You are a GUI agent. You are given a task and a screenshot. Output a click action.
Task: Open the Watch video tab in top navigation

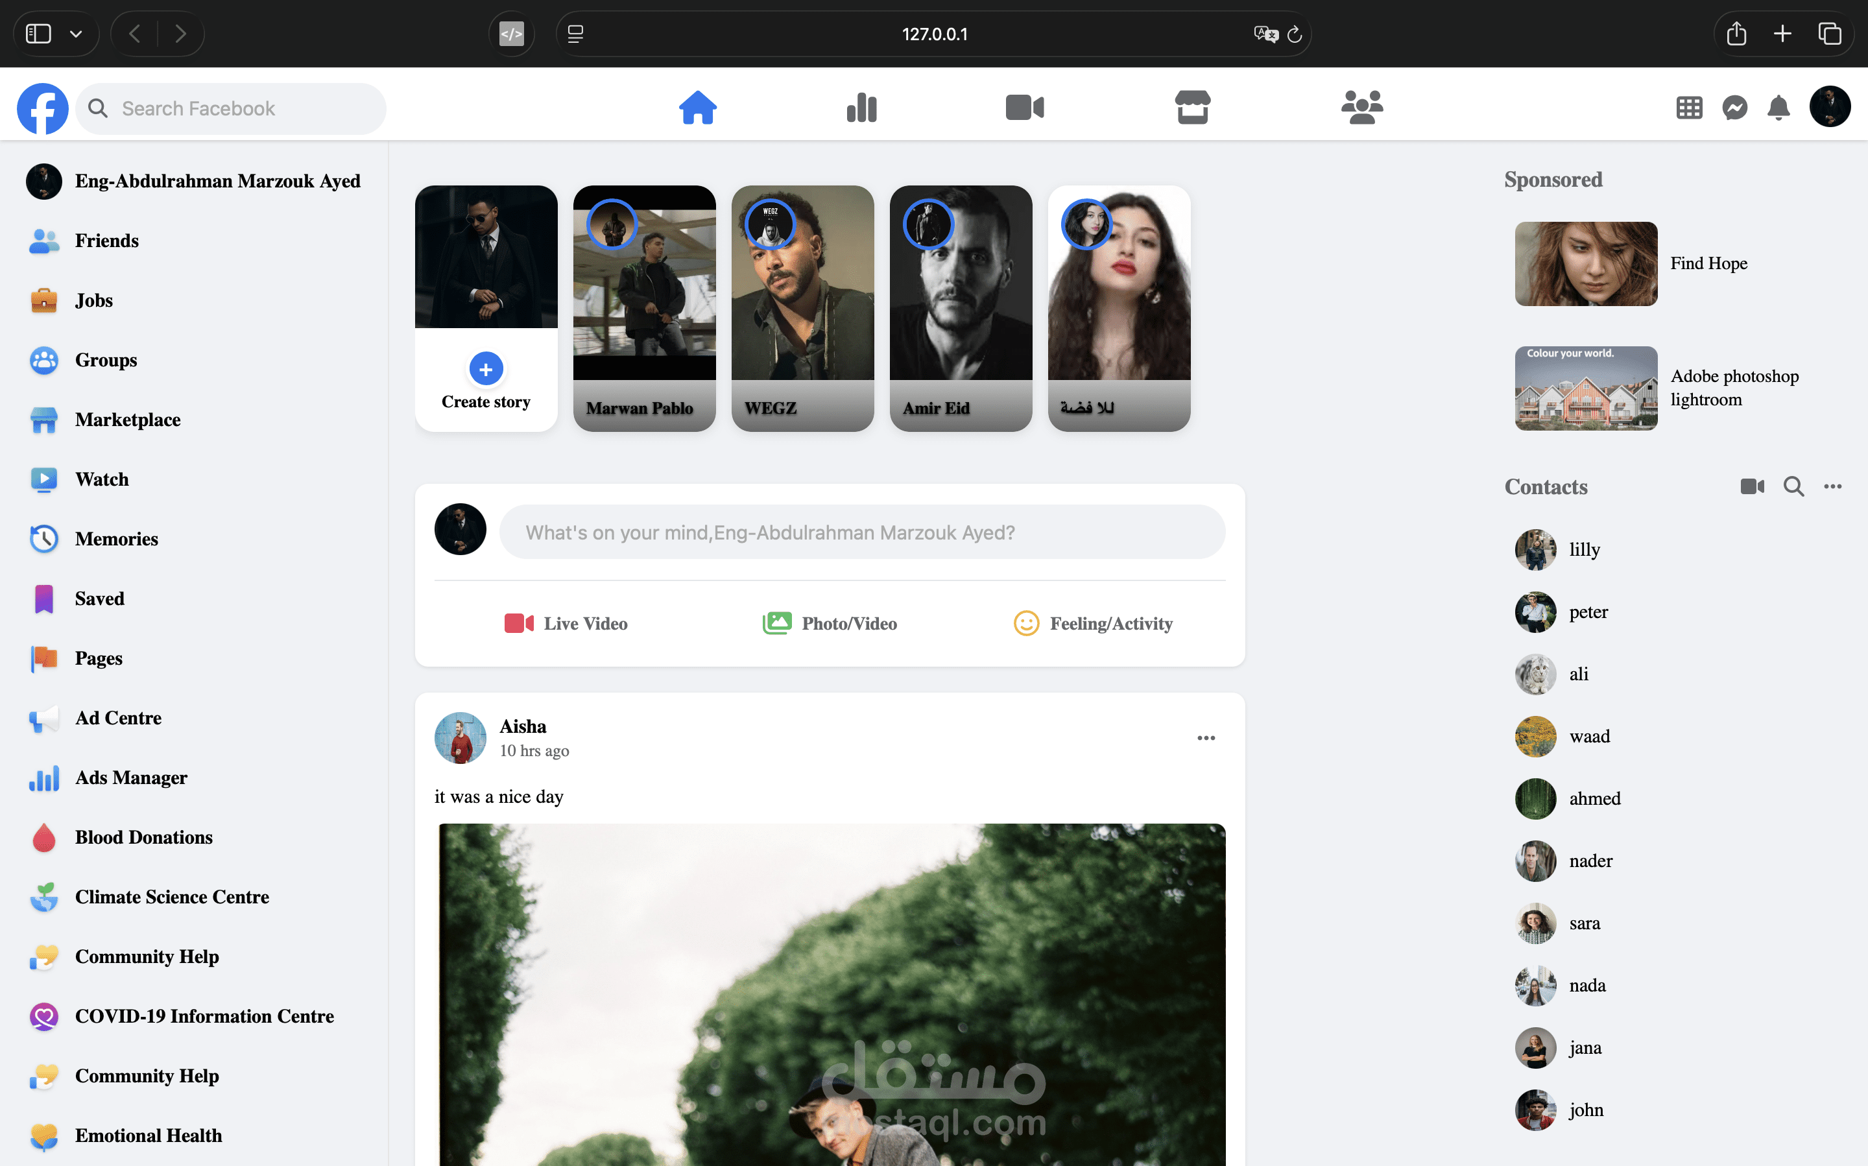coord(1024,107)
